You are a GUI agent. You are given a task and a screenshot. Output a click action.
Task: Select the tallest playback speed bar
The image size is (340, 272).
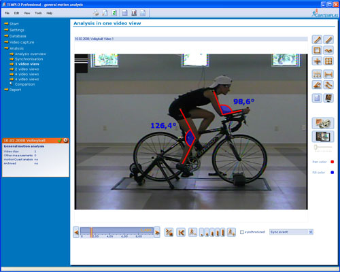223,232
